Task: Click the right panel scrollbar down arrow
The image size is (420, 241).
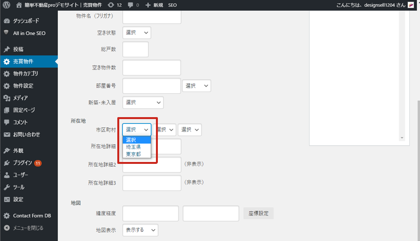Action: (401, 138)
